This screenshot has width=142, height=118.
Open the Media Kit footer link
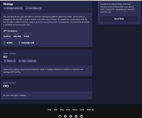[x=90, y=110]
